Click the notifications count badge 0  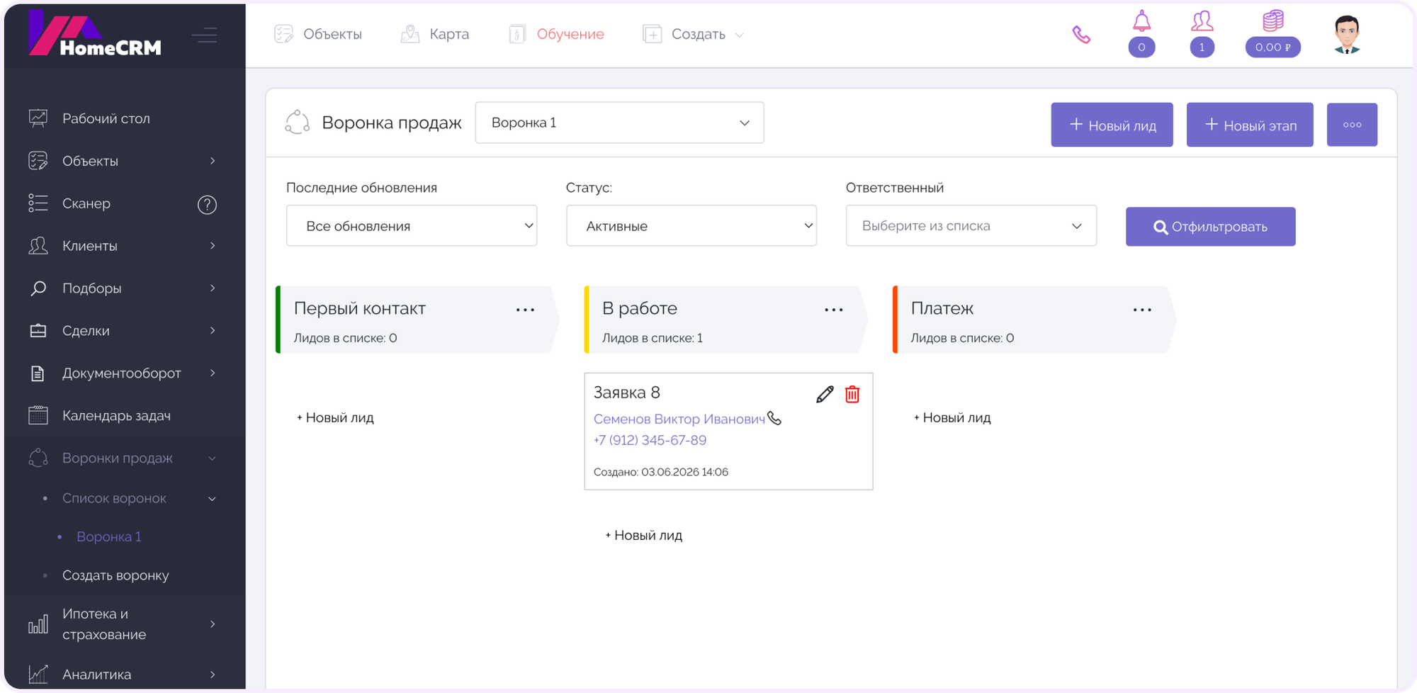[1141, 47]
